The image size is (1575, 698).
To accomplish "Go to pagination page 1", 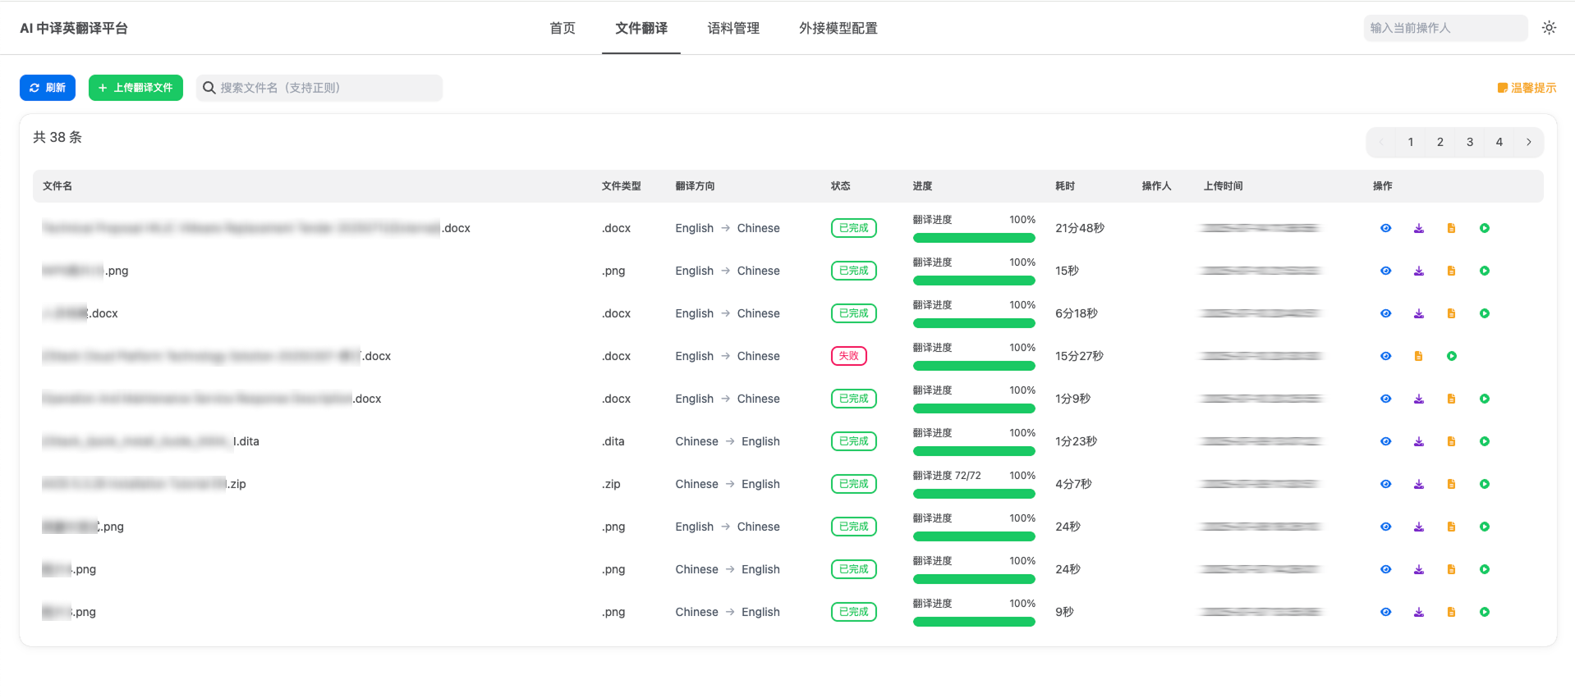I will pyautogui.click(x=1411, y=142).
